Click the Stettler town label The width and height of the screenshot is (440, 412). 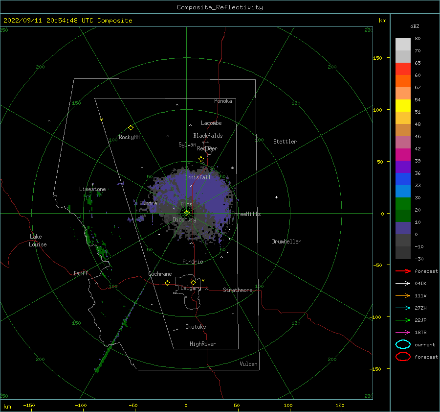pos(285,142)
